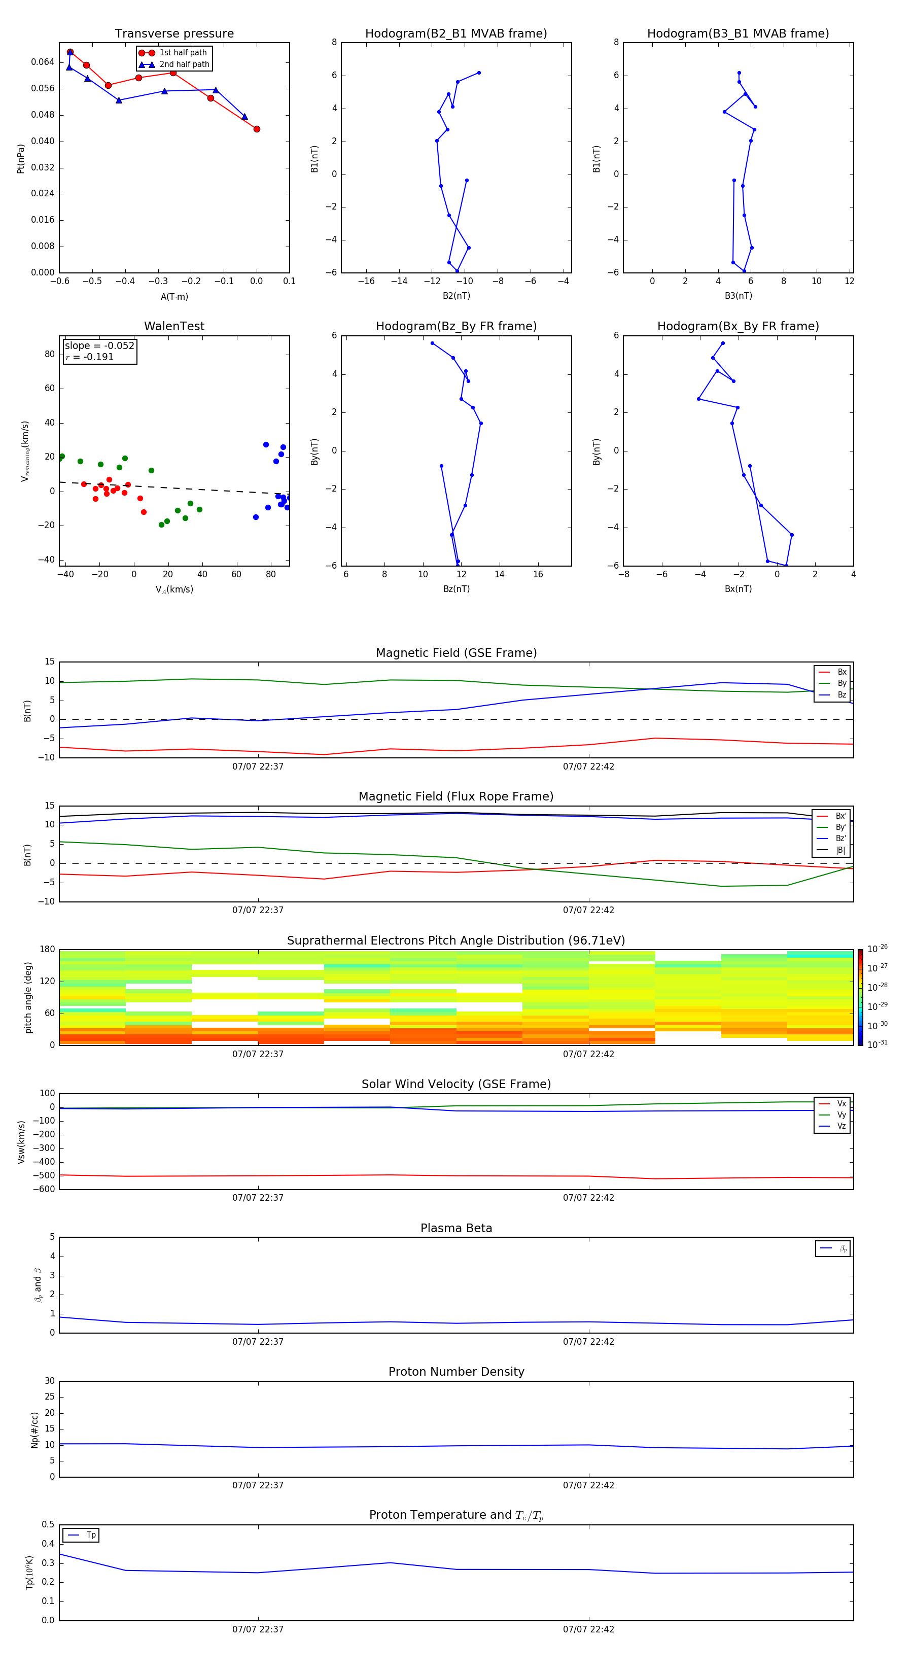Image resolution: width=913 pixels, height=1674 pixels.
Task: Click the 'Bz(nT)' x-axis label
Action: coord(456,589)
